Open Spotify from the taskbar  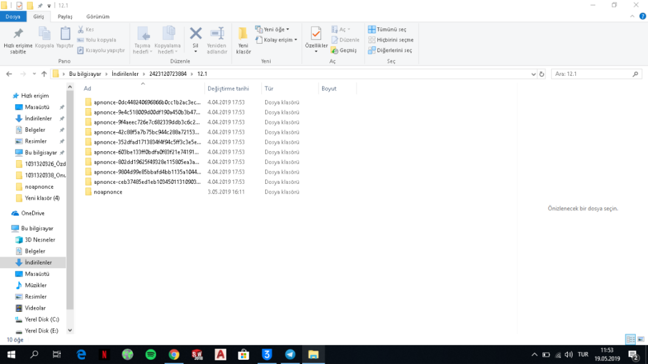(x=150, y=354)
